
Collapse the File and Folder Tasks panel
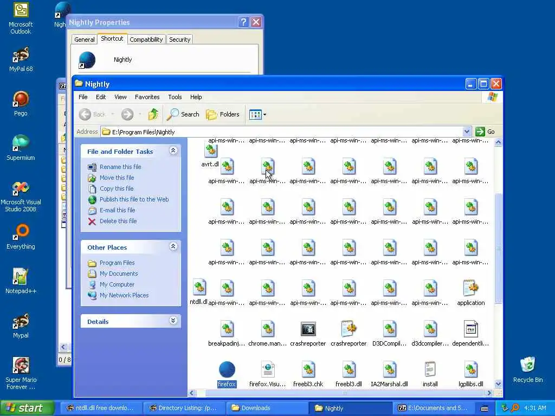173,151
